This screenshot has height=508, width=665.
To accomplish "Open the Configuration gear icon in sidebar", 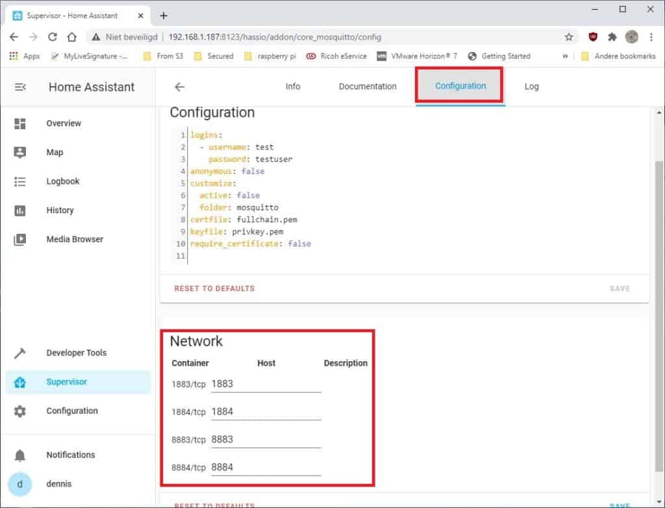I will (x=20, y=411).
